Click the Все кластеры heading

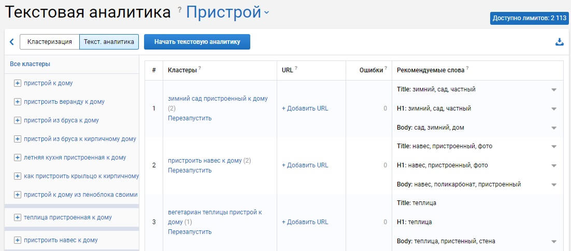(30, 64)
